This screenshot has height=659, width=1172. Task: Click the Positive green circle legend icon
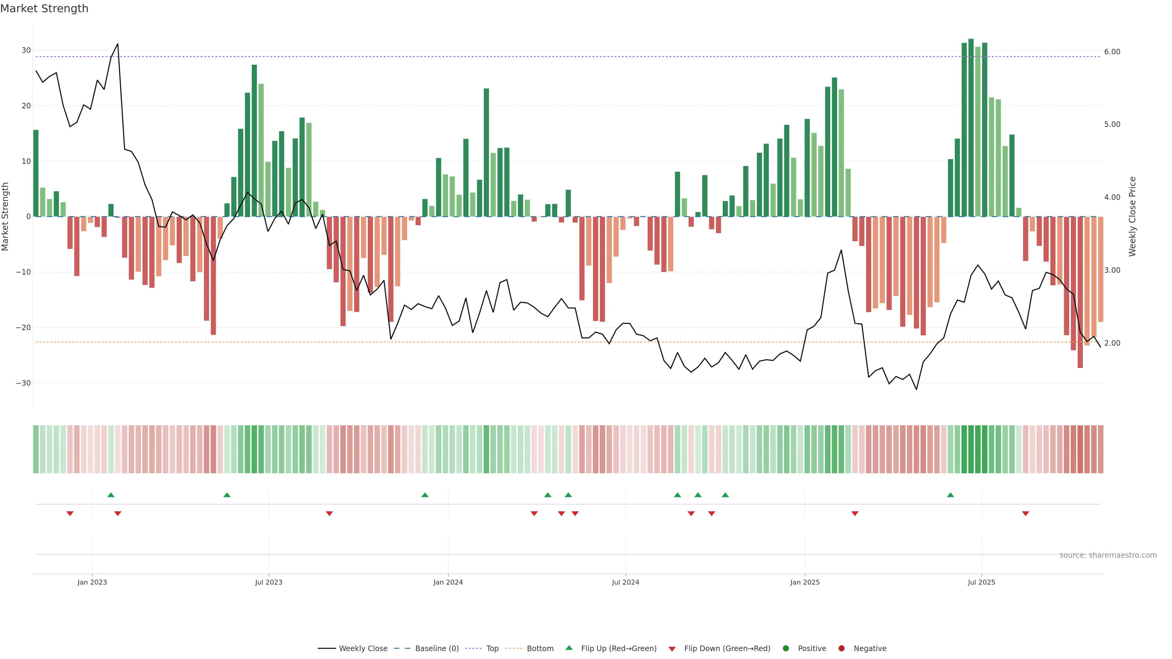point(786,649)
